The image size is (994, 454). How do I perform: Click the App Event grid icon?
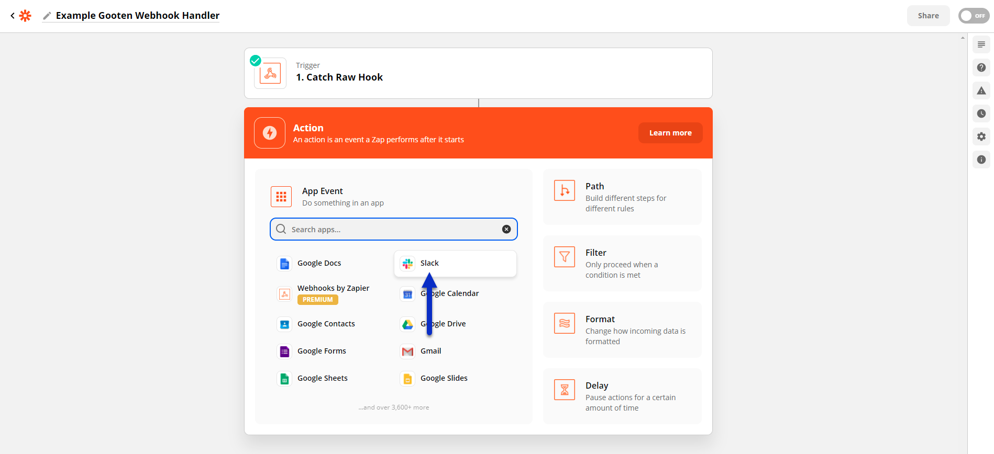pos(281,197)
